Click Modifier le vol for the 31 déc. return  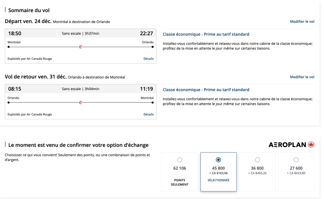(302, 77)
